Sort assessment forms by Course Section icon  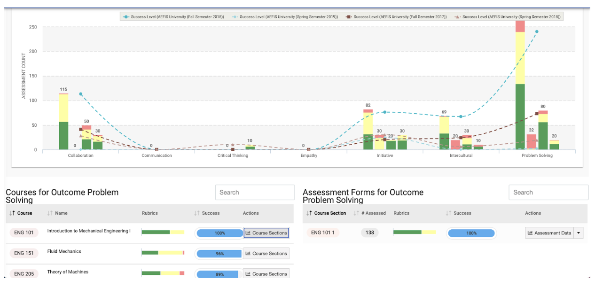309,213
